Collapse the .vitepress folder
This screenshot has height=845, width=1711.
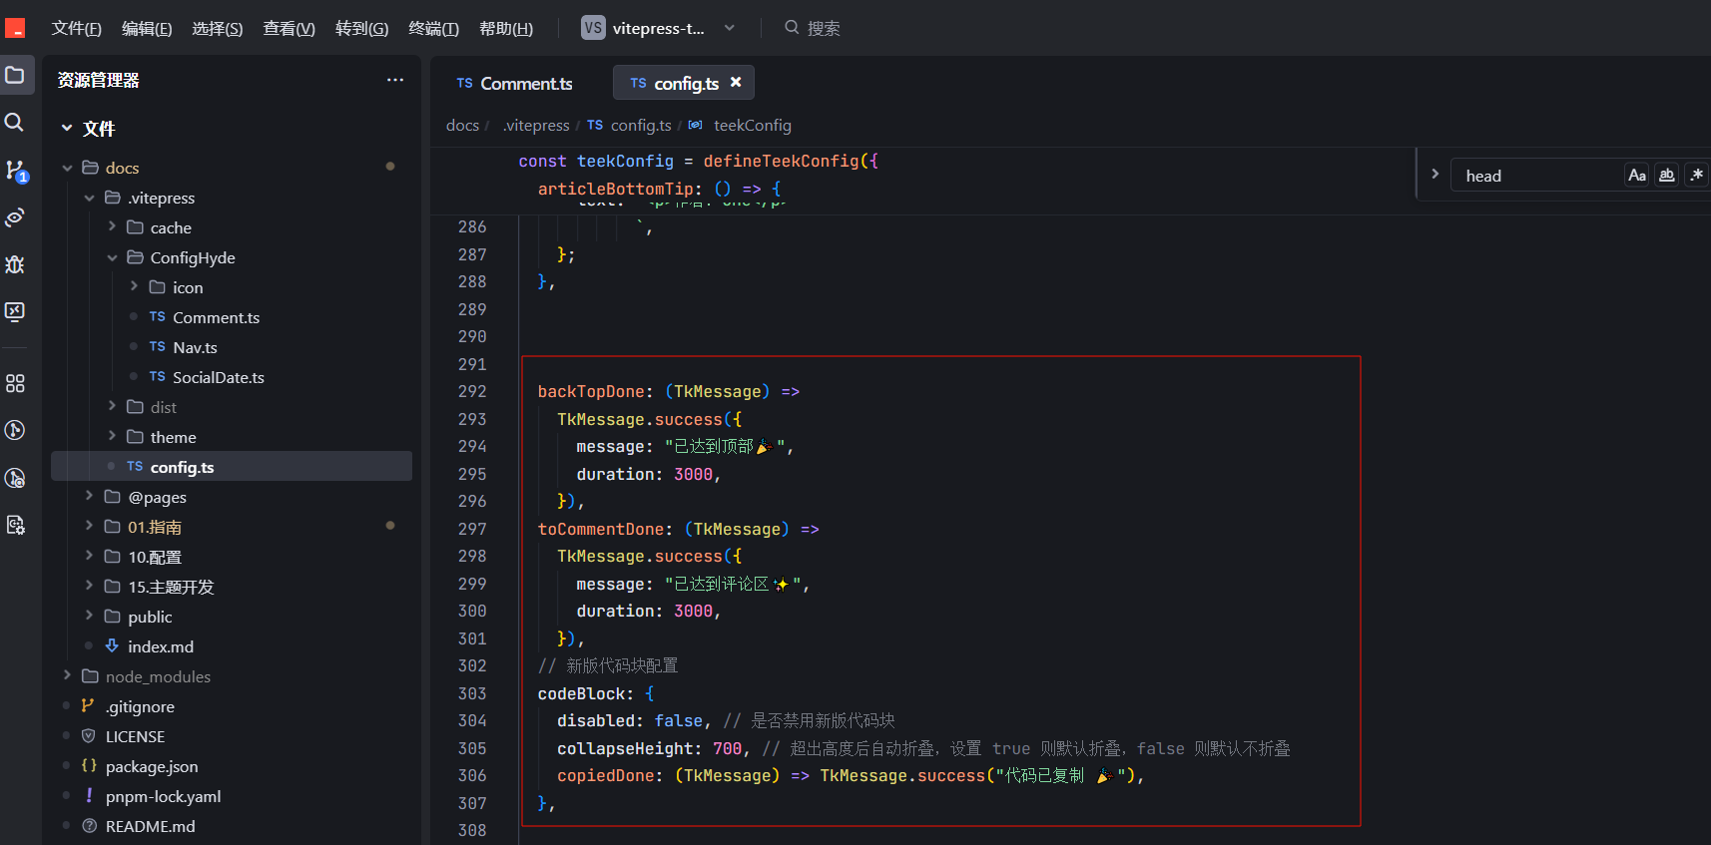point(89,198)
